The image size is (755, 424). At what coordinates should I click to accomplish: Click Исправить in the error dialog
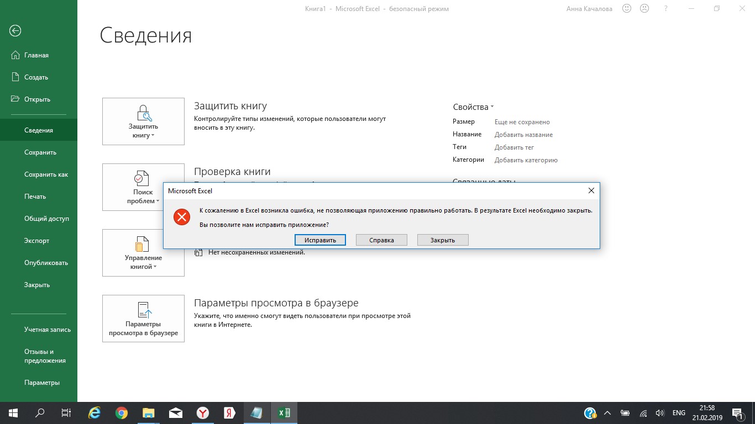[x=320, y=240]
